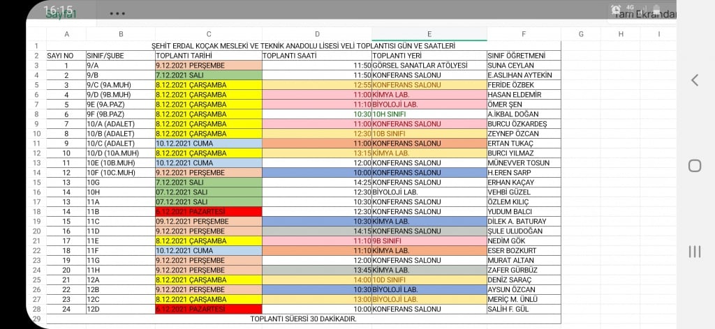Select column G header

581,33
